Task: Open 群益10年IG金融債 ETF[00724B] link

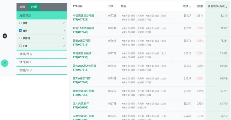Action: click(x=84, y=30)
